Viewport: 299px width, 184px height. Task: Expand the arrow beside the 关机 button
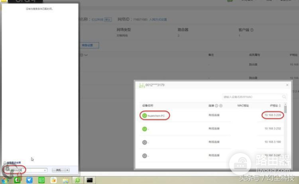[67, 170]
